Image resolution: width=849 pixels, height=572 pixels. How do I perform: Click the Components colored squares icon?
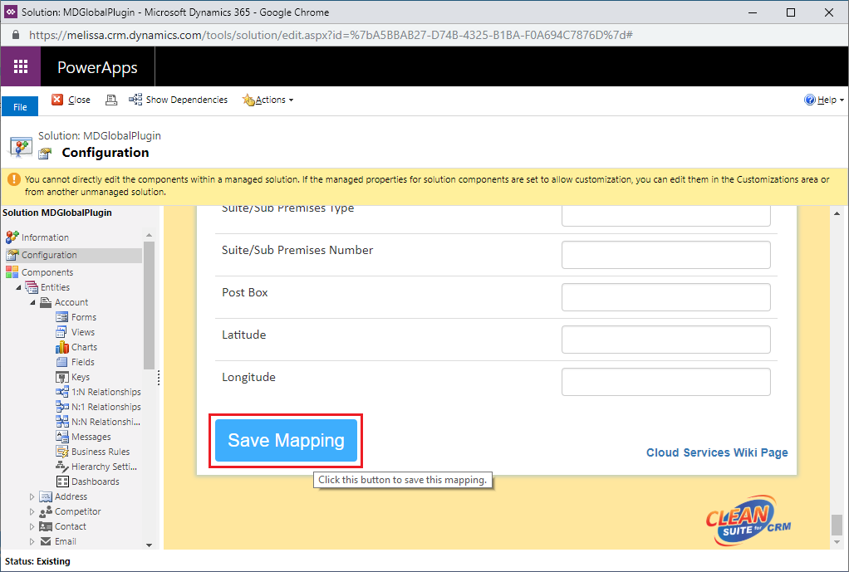pos(12,272)
